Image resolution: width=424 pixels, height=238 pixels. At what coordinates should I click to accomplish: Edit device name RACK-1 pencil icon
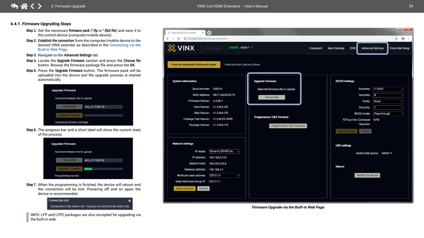252,48
